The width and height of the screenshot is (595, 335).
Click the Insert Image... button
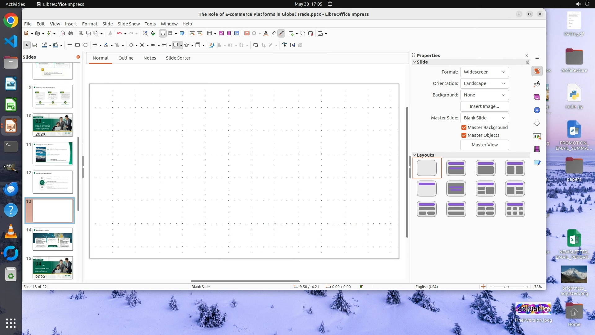coord(484,106)
